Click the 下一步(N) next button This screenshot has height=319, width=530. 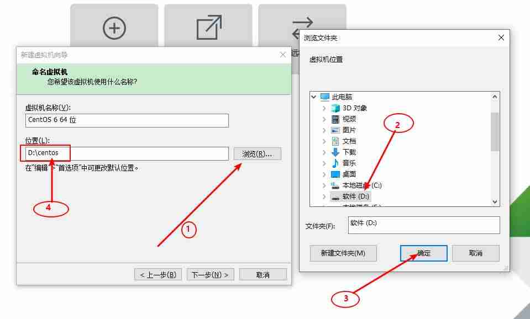coord(210,275)
